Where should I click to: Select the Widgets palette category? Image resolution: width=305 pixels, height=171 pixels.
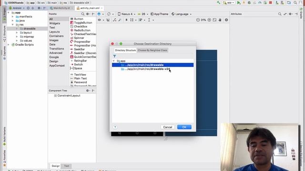(x=55, y=23)
